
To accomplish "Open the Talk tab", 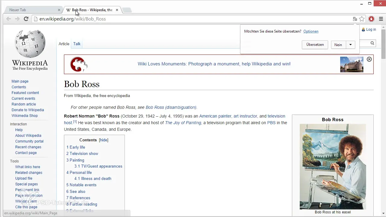I will click(77, 44).
